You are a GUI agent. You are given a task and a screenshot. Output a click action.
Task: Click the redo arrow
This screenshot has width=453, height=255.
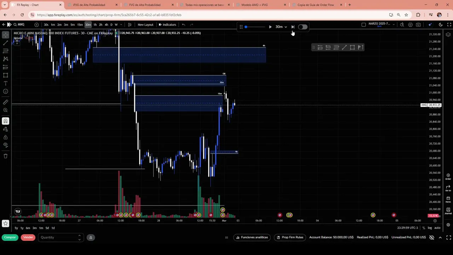(x=191, y=24)
